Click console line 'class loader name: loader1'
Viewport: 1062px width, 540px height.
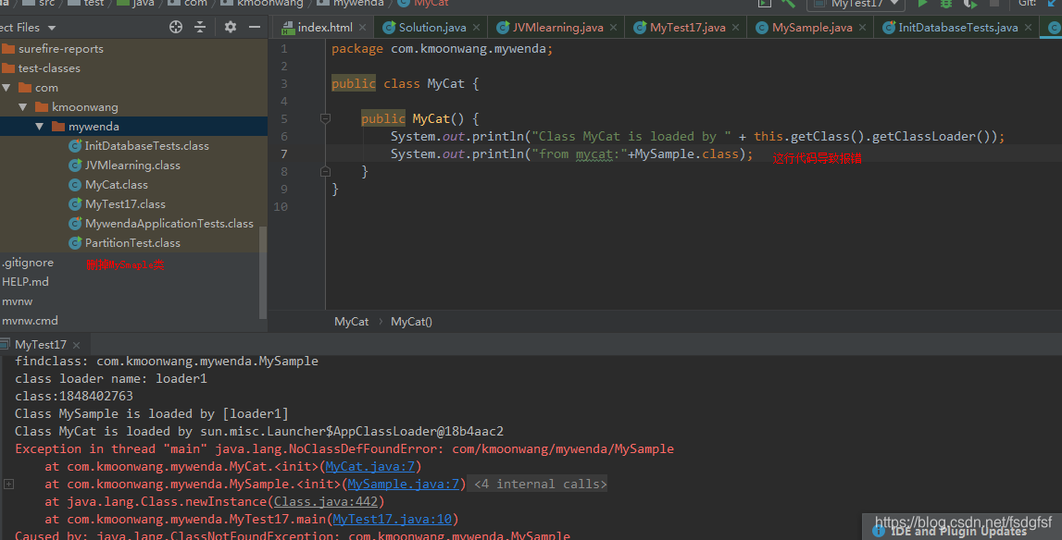pos(111,378)
